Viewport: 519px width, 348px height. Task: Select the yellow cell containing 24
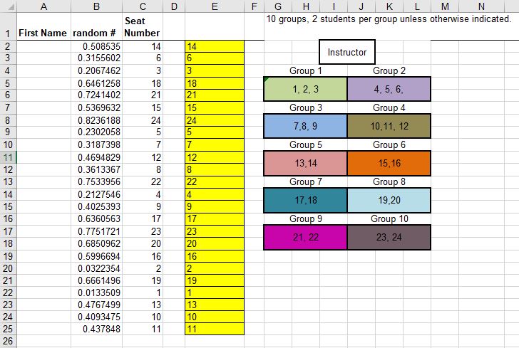point(215,120)
